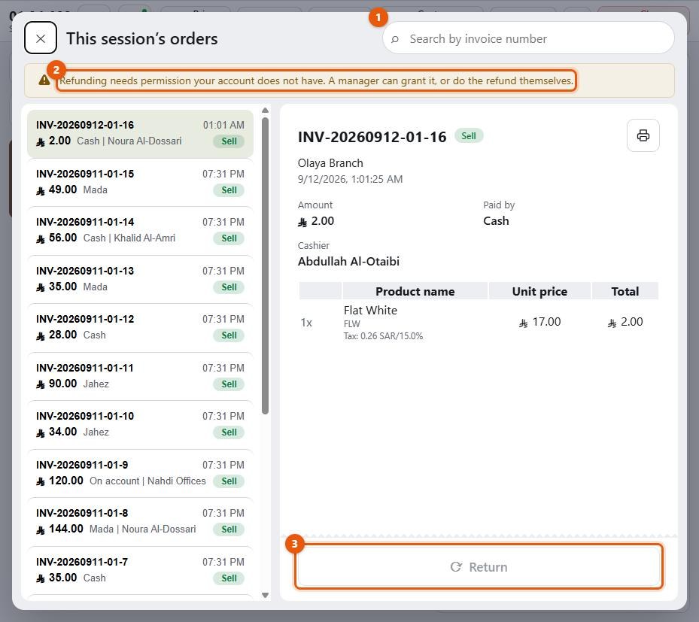Click the 28.00 Cash order amount
Screen dimensions: 699x622
(63, 335)
